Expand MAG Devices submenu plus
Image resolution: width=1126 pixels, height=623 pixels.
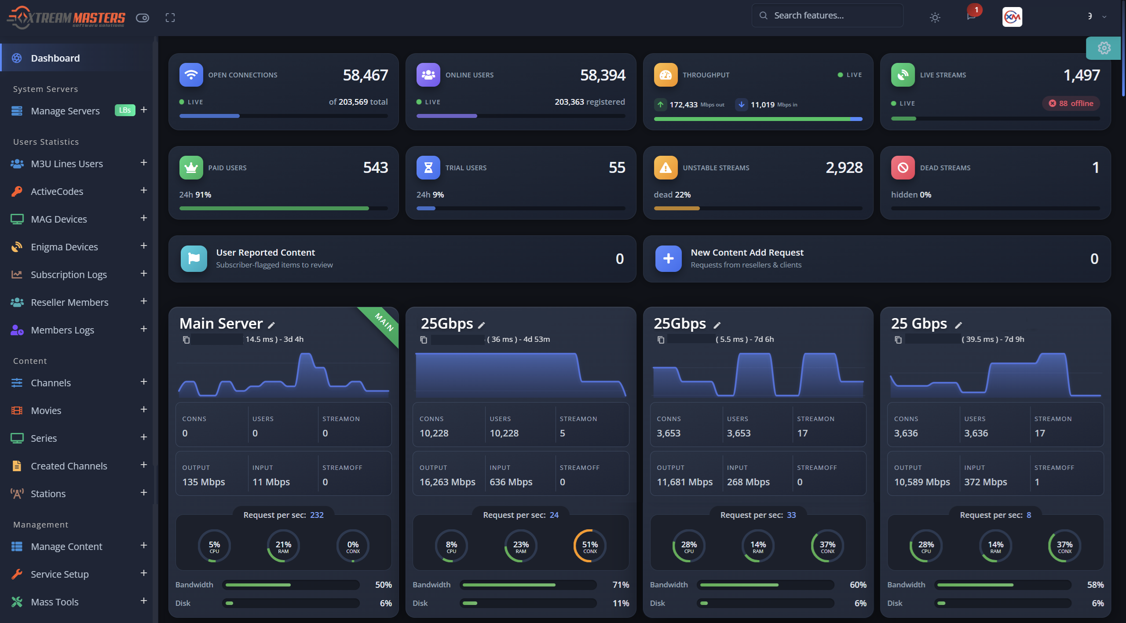pos(144,218)
